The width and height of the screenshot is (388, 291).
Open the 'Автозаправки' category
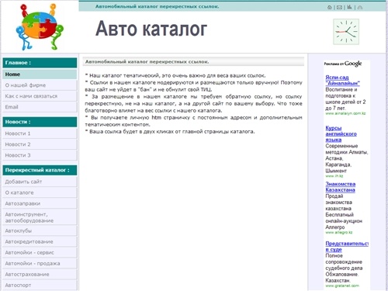40,203
